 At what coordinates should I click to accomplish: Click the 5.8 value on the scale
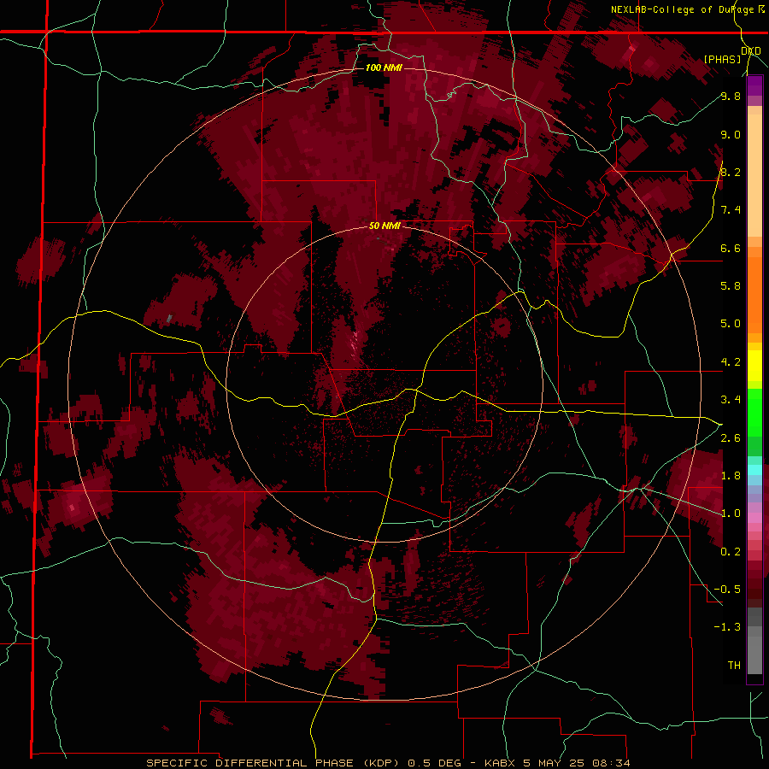pos(731,286)
